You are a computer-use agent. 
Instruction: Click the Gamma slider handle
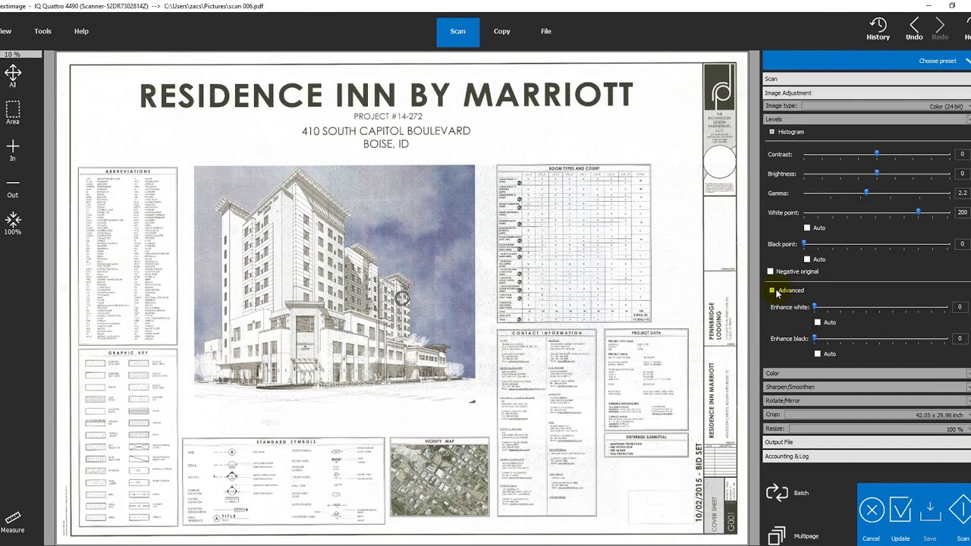pyautogui.click(x=866, y=193)
